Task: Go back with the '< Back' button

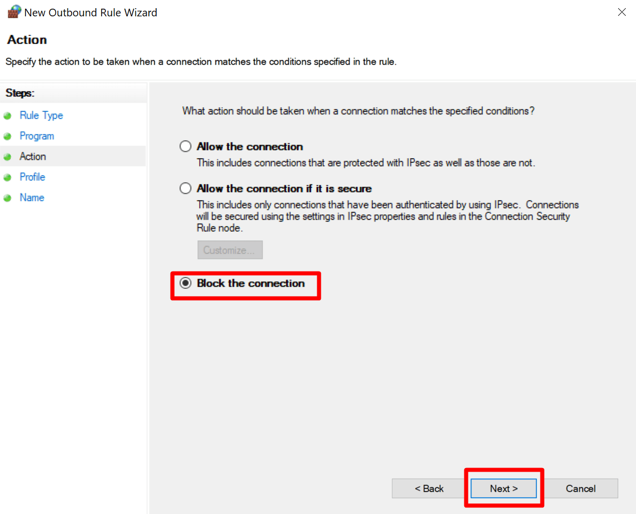Action: coord(429,488)
